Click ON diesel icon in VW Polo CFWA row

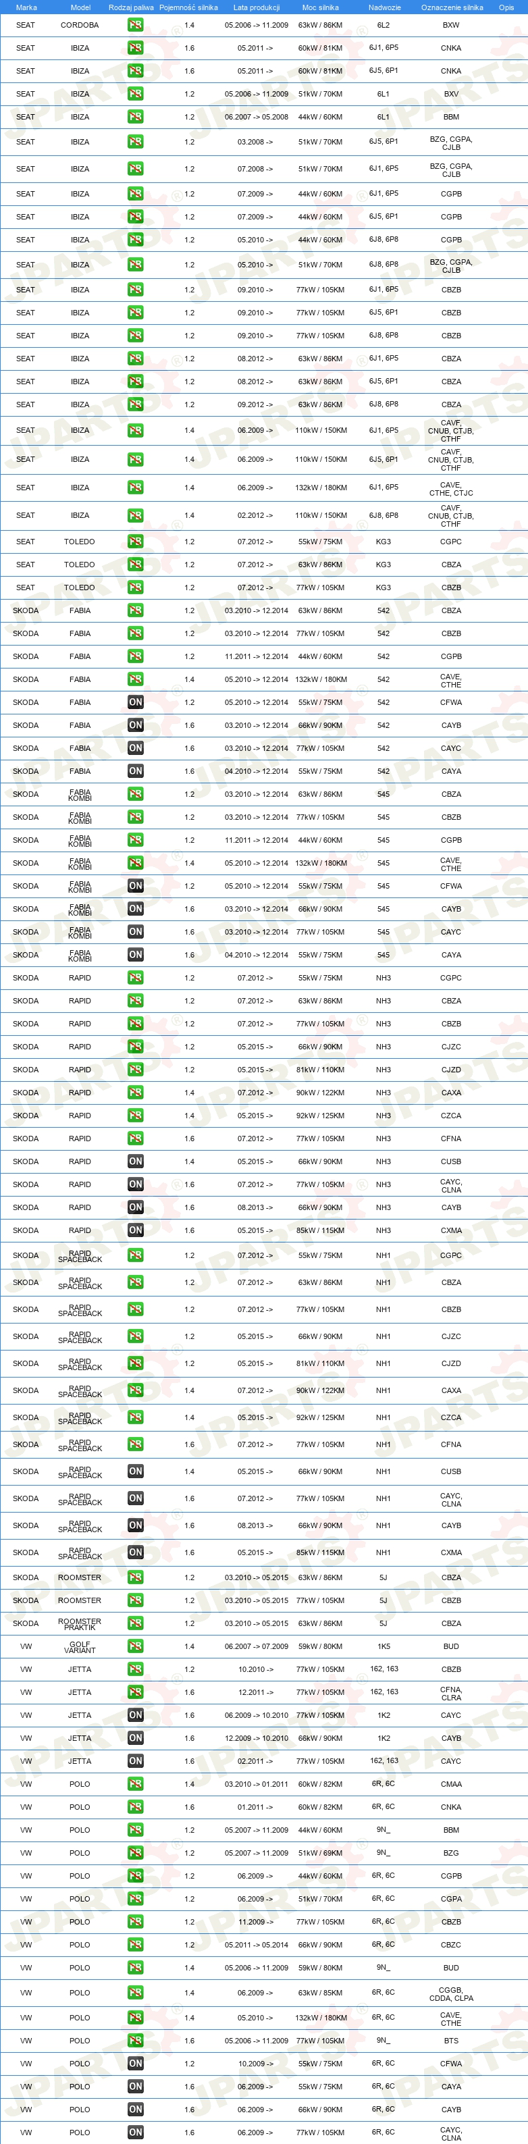(x=135, y=2064)
